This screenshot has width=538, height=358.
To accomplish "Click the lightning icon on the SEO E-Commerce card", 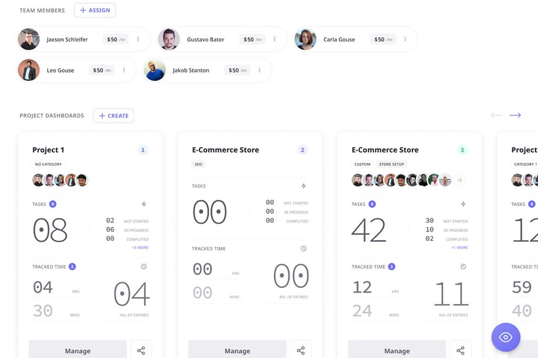I will (x=303, y=186).
